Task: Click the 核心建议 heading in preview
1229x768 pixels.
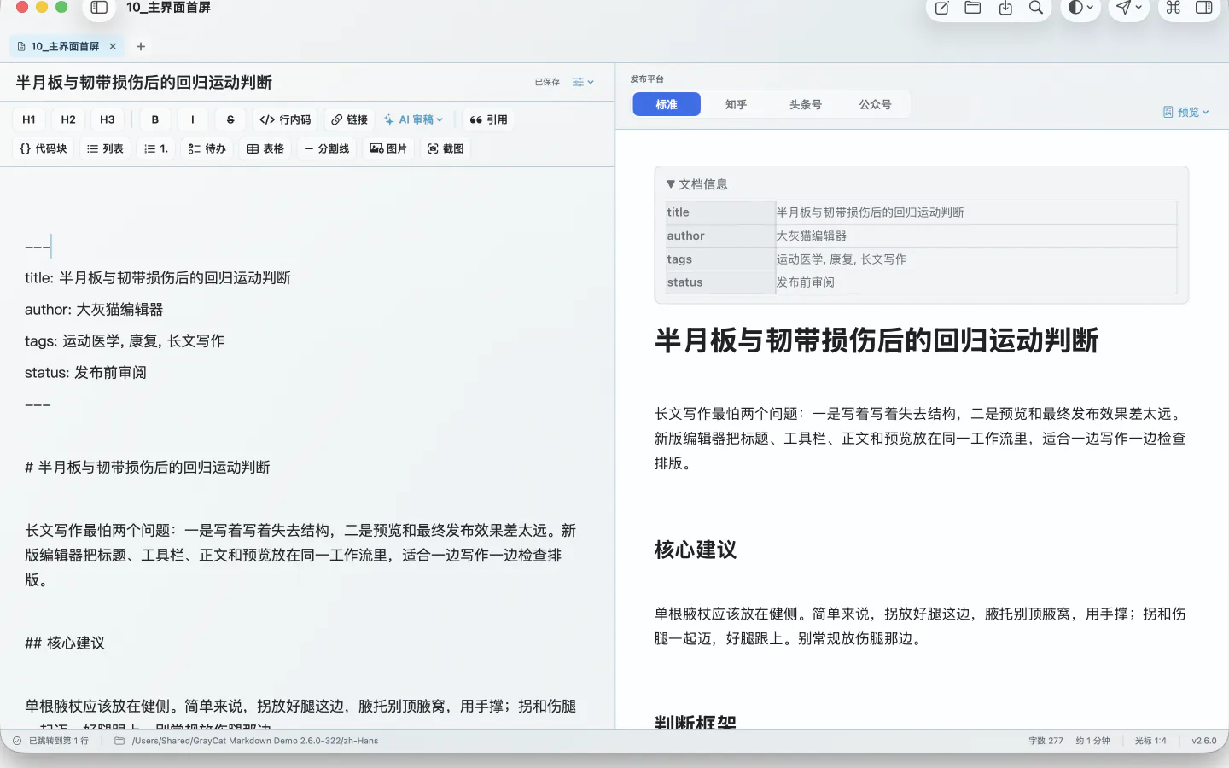Action: [696, 550]
